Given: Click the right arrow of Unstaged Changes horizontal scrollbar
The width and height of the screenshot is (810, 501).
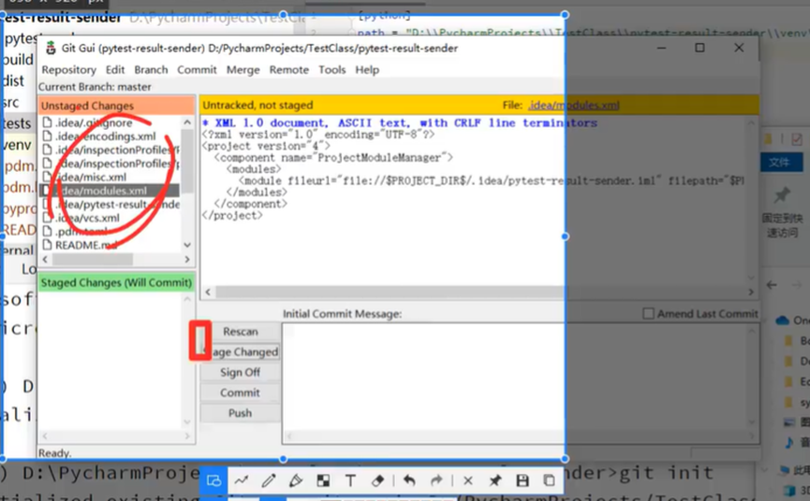Looking at the screenshot, I should click(x=187, y=259).
